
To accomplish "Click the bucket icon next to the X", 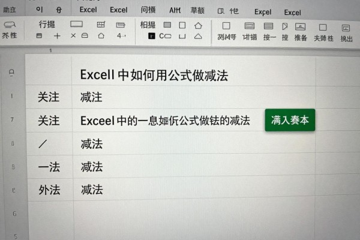I will click(x=85, y=35).
